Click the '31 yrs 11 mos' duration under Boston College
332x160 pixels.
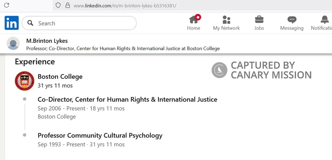(x=55, y=86)
